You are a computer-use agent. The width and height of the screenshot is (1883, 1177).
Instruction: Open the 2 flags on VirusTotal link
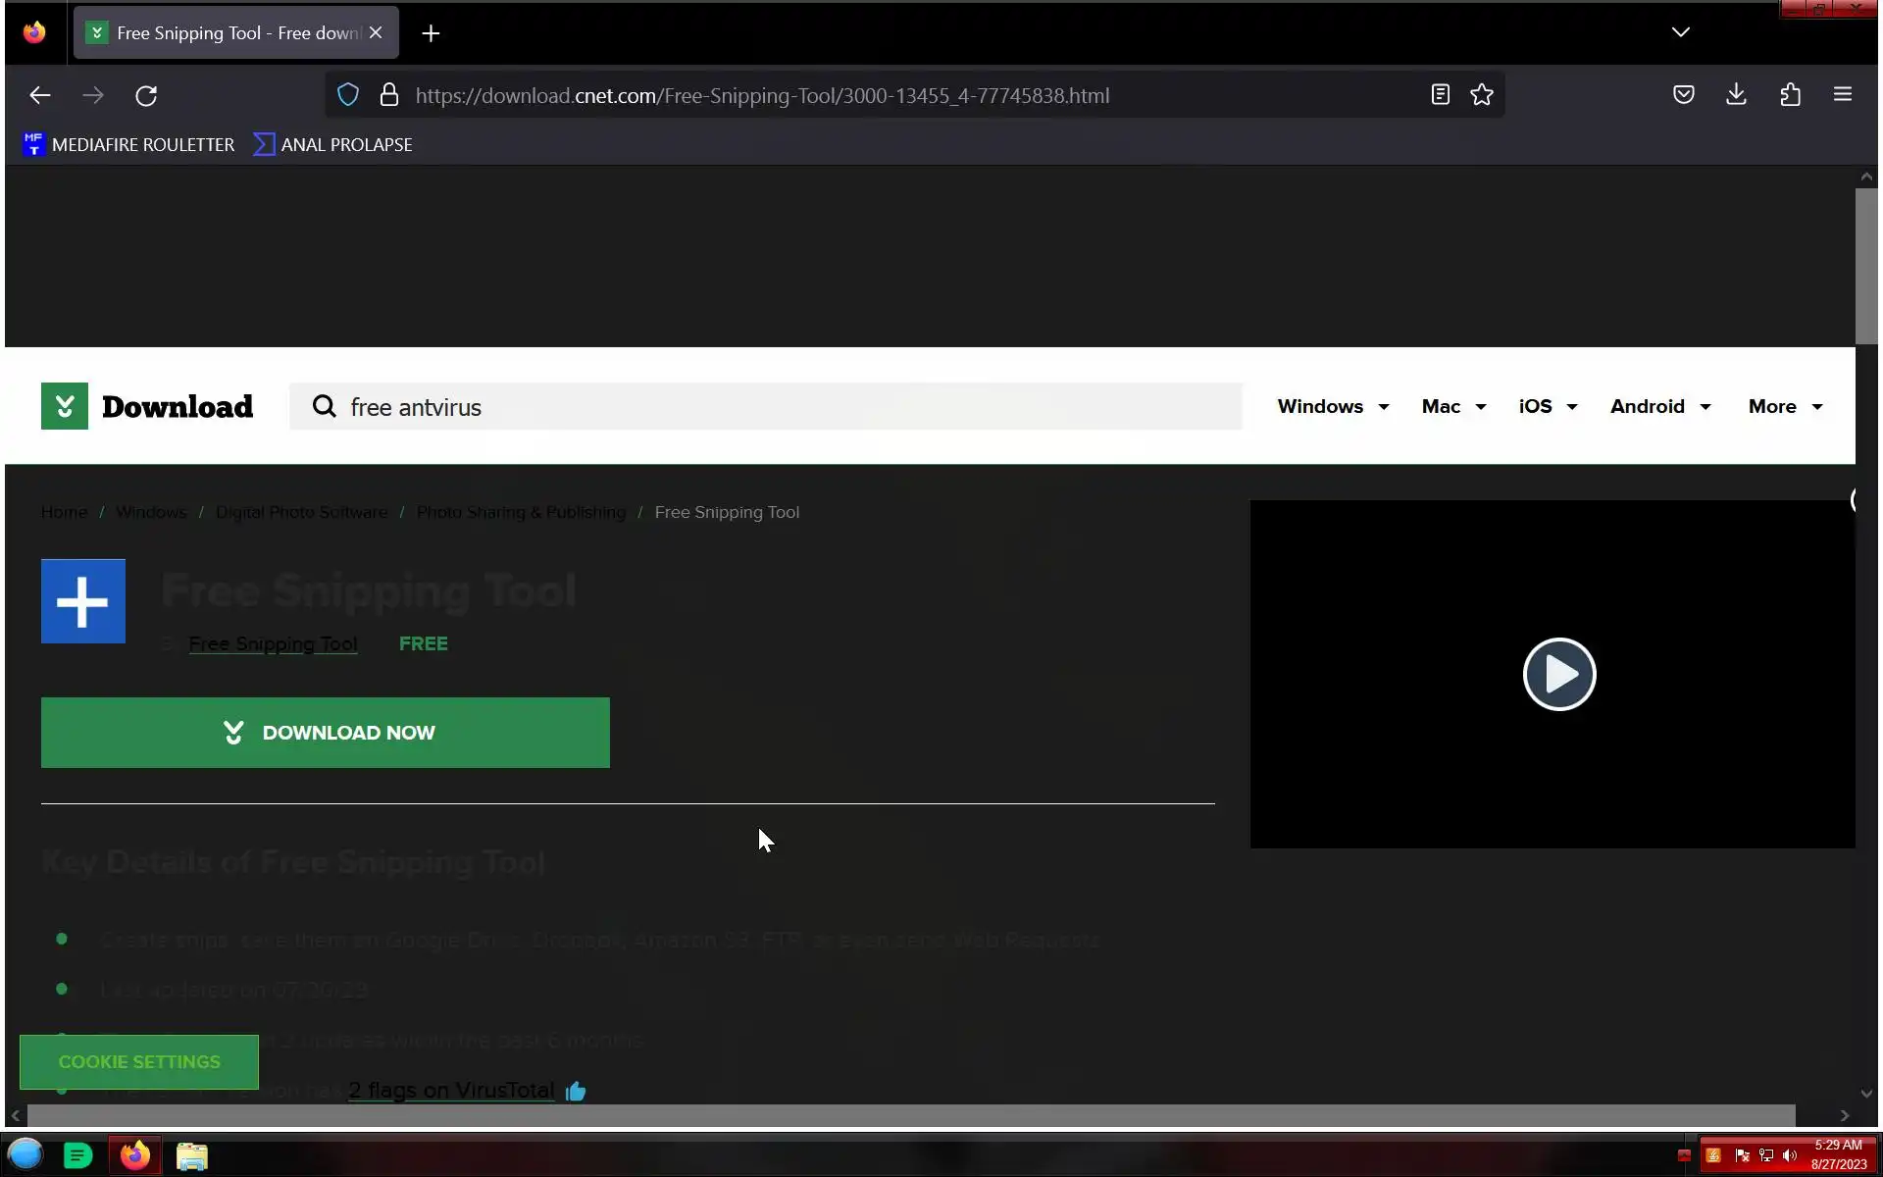[x=451, y=1090]
